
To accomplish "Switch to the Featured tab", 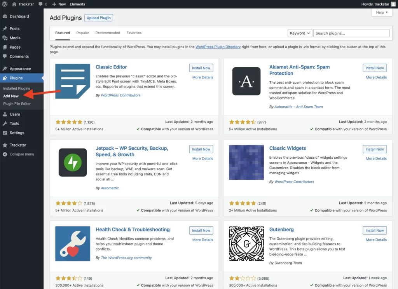I will pos(63,33).
